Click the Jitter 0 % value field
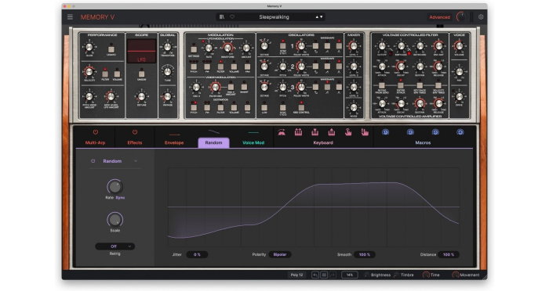 [x=197, y=255]
